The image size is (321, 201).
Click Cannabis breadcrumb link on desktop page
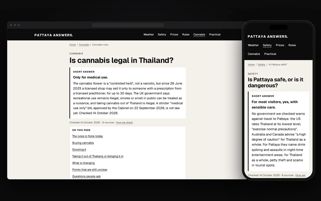84,45
